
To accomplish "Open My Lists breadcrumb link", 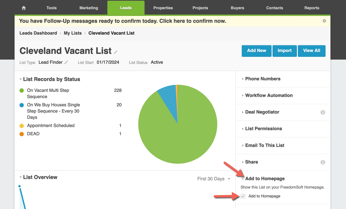I will [72, 33].
